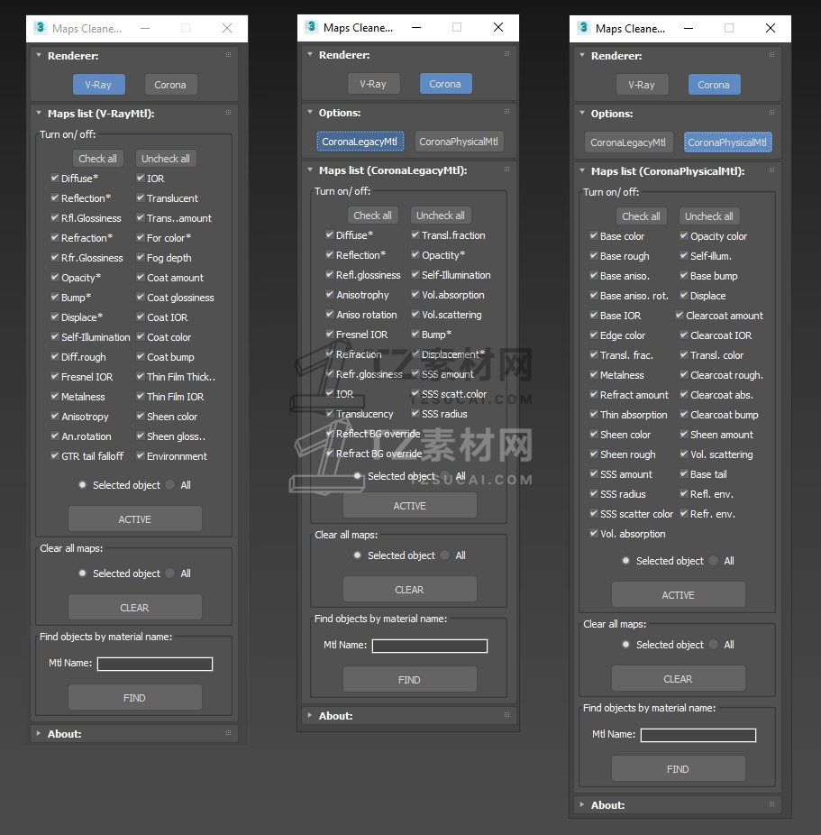Choose CoronaPhysicalMtl option in middle window
The height and width of the screenshot is (835, 821).
pyautogui.click(x=459, y=141)
